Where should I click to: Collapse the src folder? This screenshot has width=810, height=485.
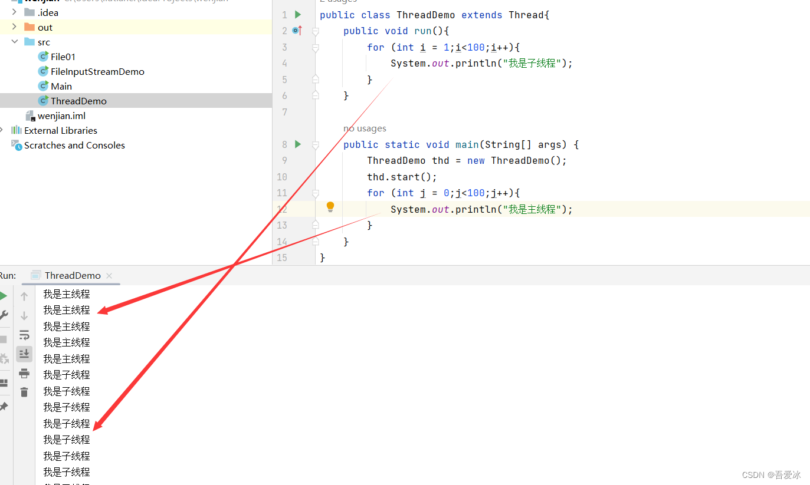click(x=15, y=42)
